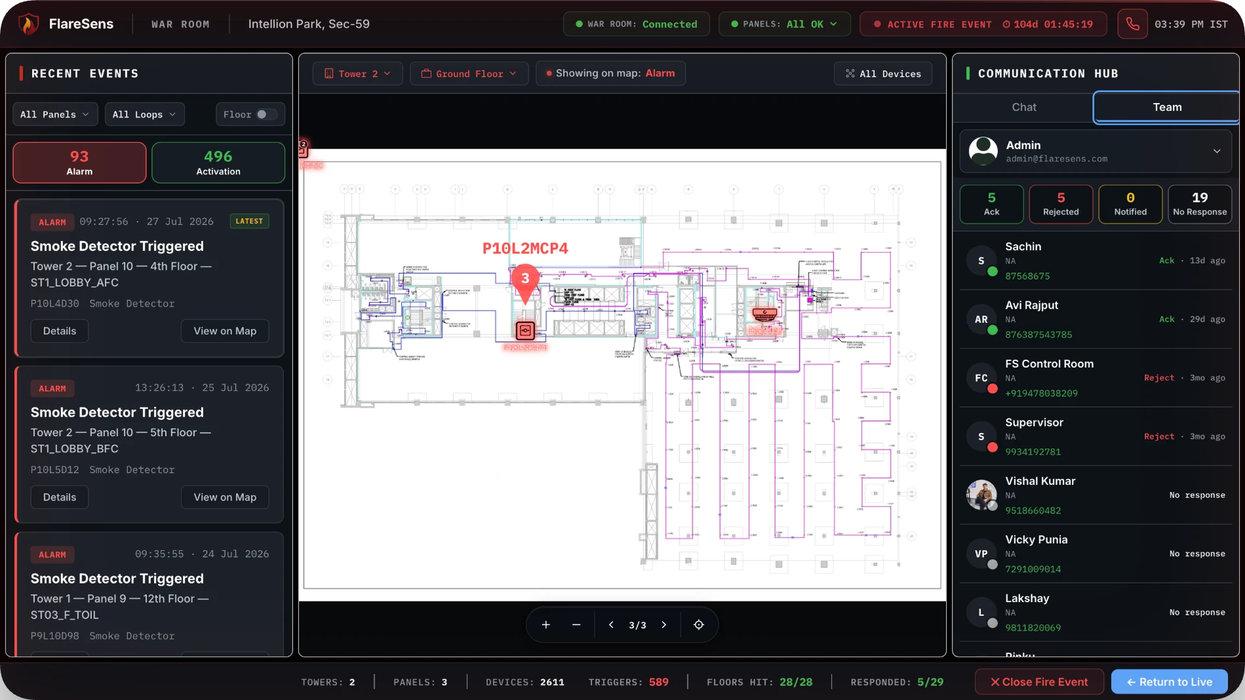Filter team by 5 Ack

pyautogui.click(x=991, y=204)
